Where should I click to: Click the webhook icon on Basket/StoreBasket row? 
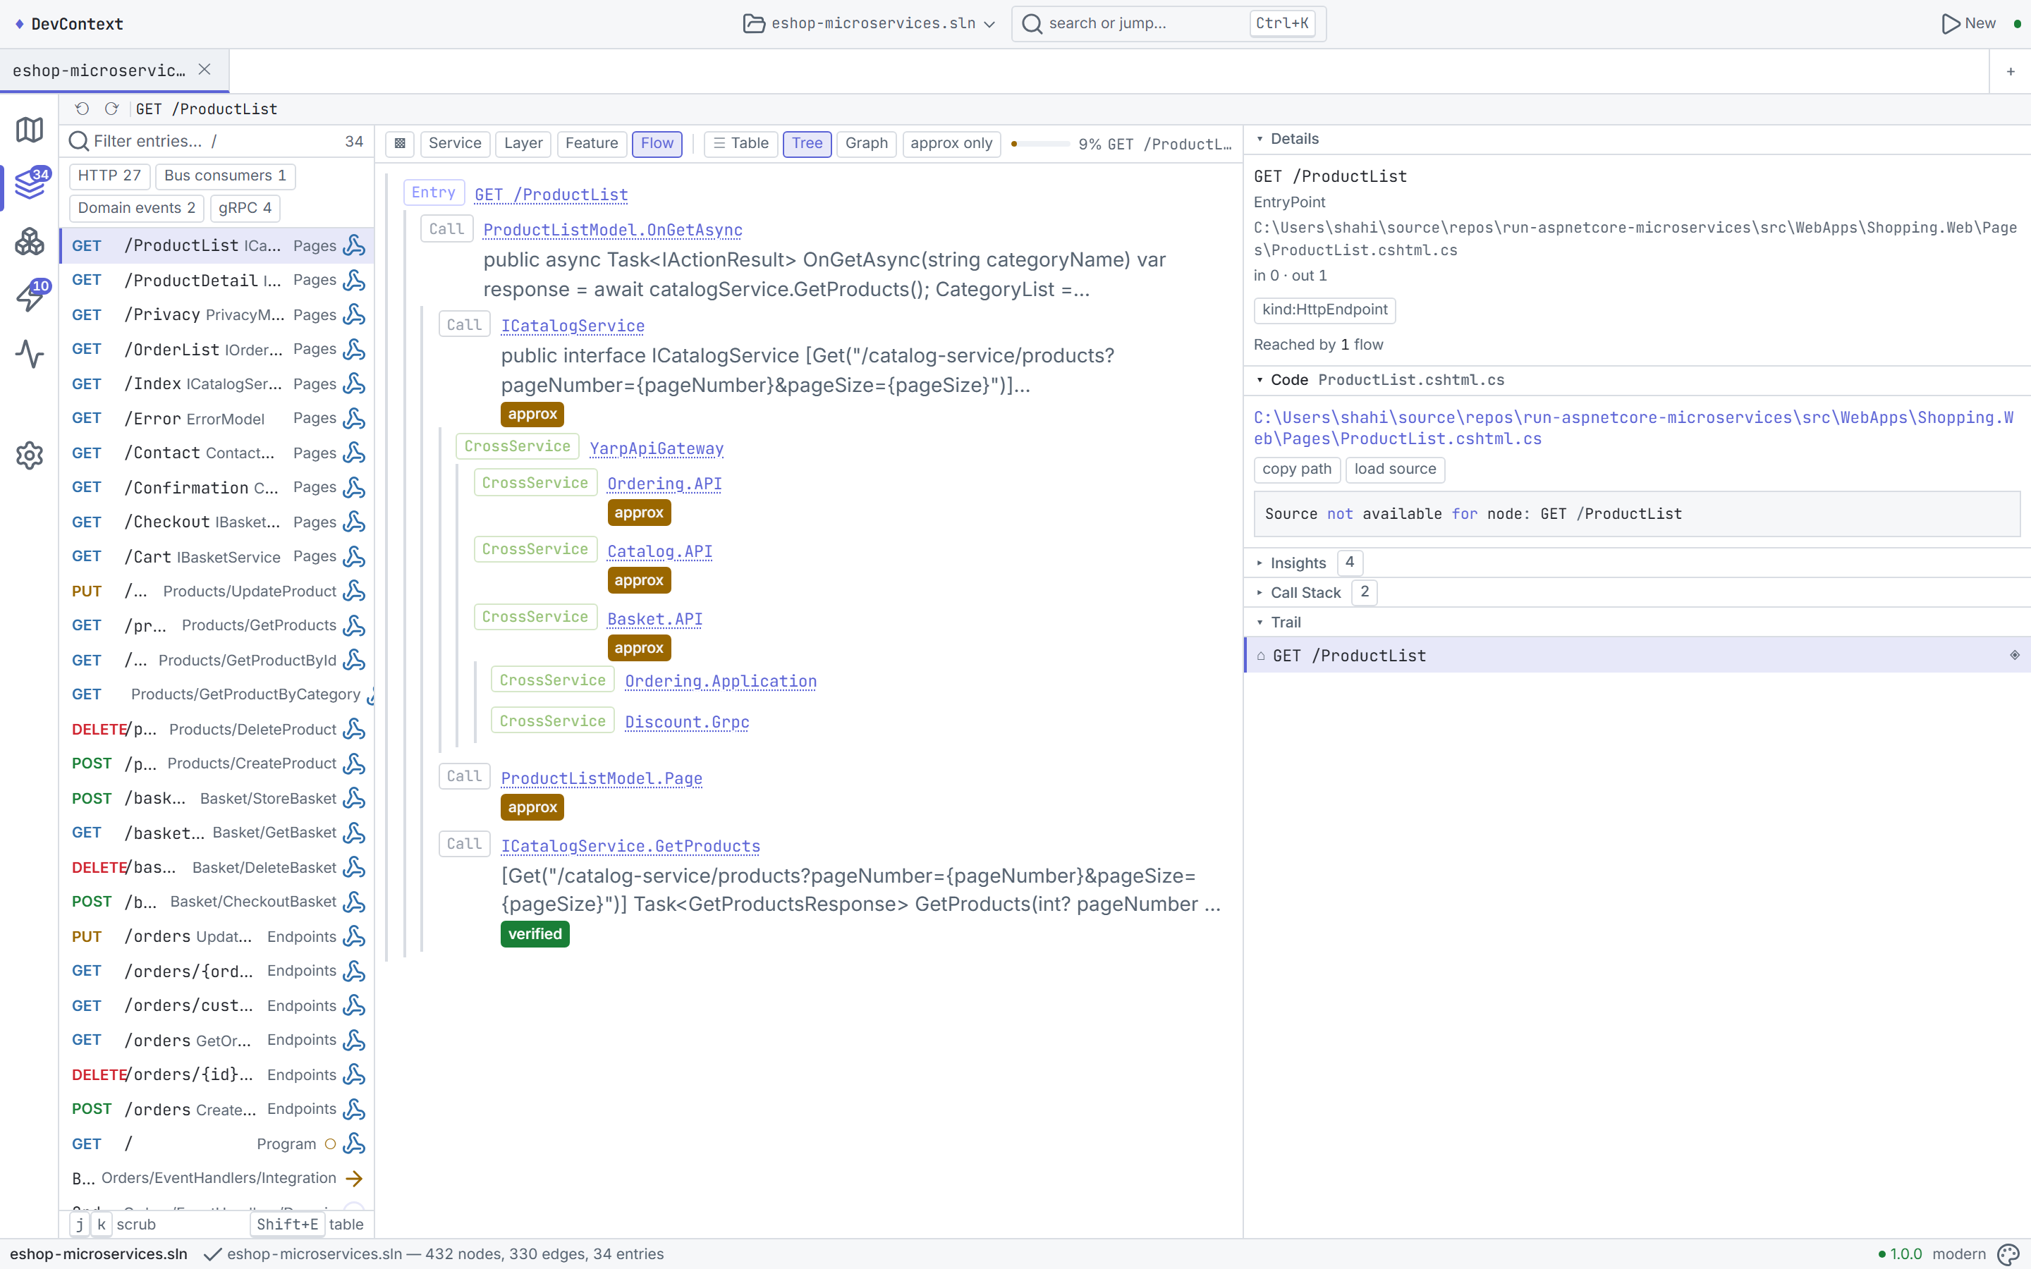(354, 798)
